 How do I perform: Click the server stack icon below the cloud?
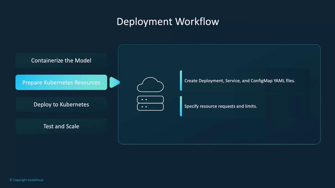[x=150, y=103]
